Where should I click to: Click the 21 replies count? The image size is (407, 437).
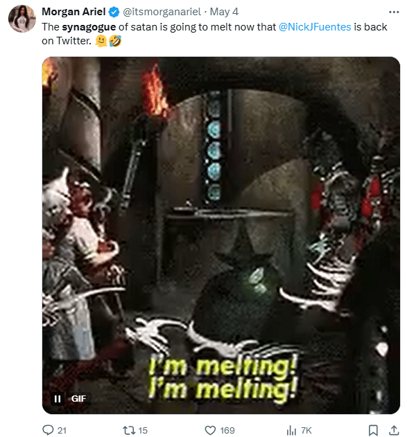[x=62, y=430]
